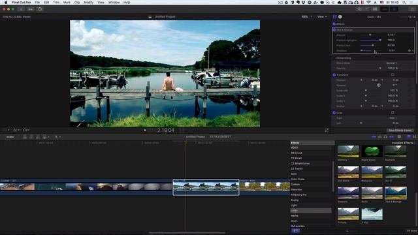This screenshot has height=235, width=418.
Task: Toggle timeline snapping
Action: (x=391, y=136)
